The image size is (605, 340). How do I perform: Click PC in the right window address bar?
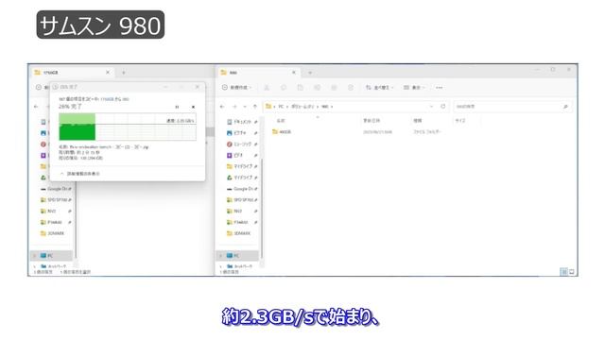coord(281,107)
